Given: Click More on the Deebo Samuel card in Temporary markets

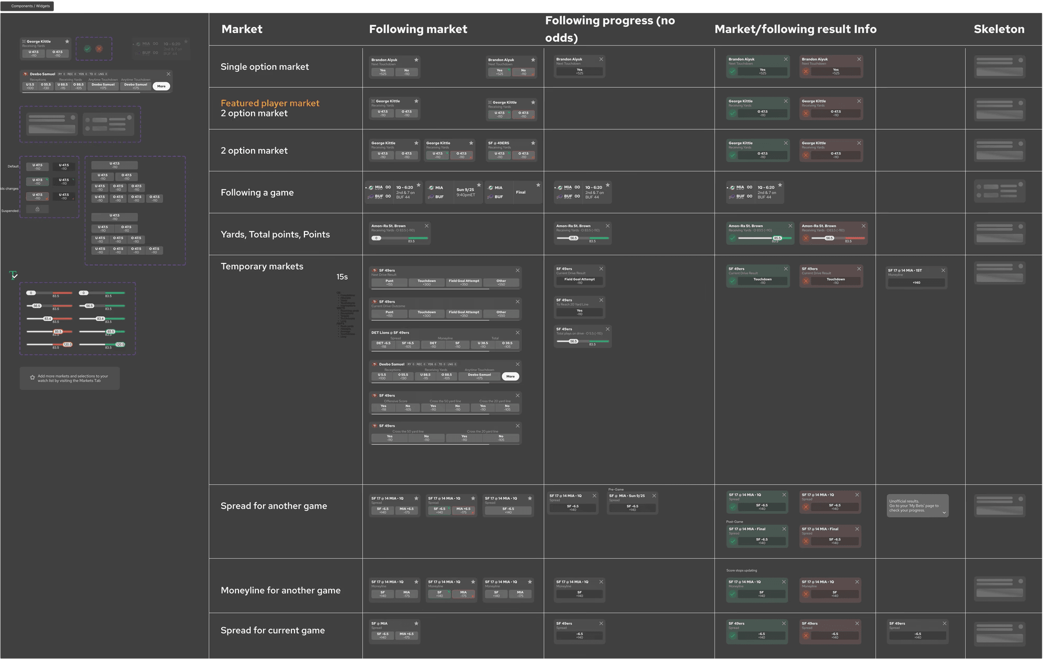Looking at the screenshot, I should coord(511,376).
